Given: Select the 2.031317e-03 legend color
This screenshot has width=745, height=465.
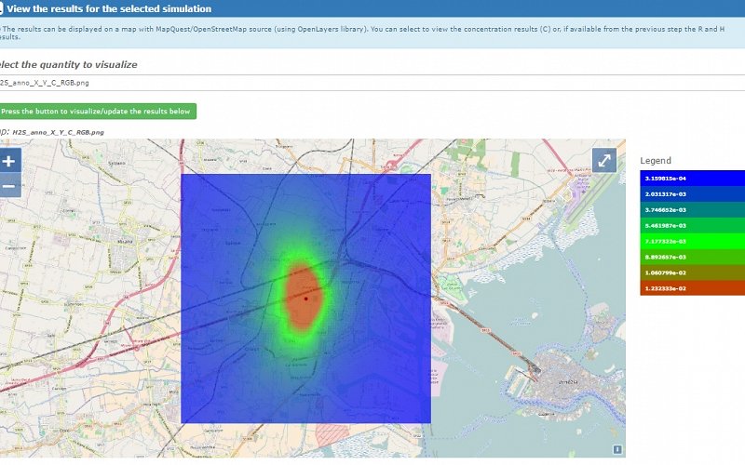Looking at the screenshot, I should [x=692, y=193].
